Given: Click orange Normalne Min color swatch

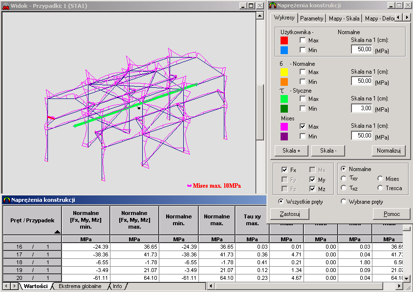Looking at the screenshot, I should pos(284,82).
